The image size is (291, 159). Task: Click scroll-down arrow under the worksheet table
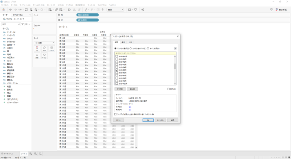[x=136, y=147]
